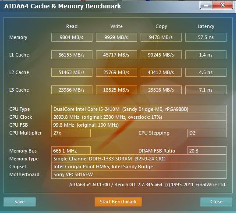Select L3 Cache Read value 23986 MB/s
The image size is (237, 213).
72,90
